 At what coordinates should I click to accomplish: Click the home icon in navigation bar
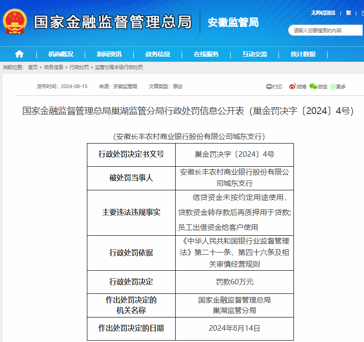click(19, 54)
